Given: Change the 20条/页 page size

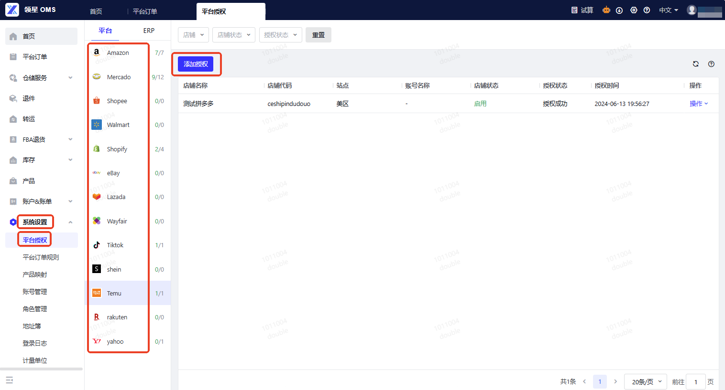Looking at the screenshot, I should tap(646, 382).
